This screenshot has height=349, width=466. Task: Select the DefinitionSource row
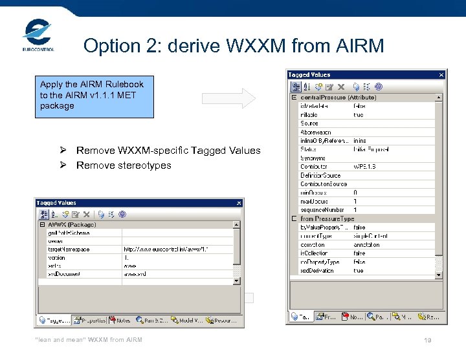(x=366, y=175)
